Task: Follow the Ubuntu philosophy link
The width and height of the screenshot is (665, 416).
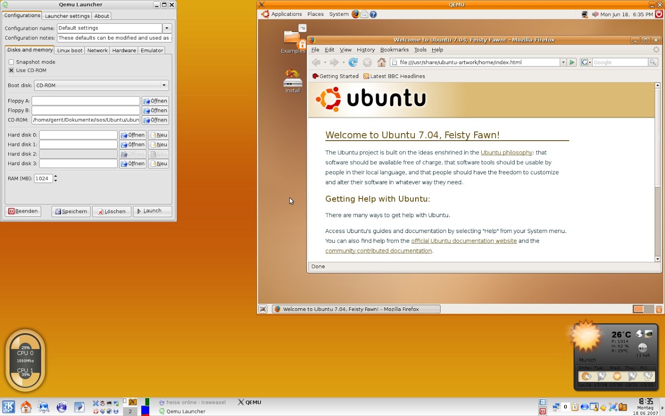Action: coord(506,153)
